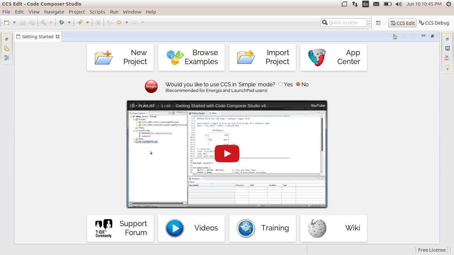Expand the New wizard dropdown arrow

click(14, 23)
